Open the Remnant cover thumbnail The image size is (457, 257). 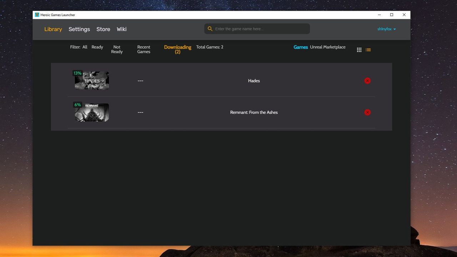click(92, 112)
